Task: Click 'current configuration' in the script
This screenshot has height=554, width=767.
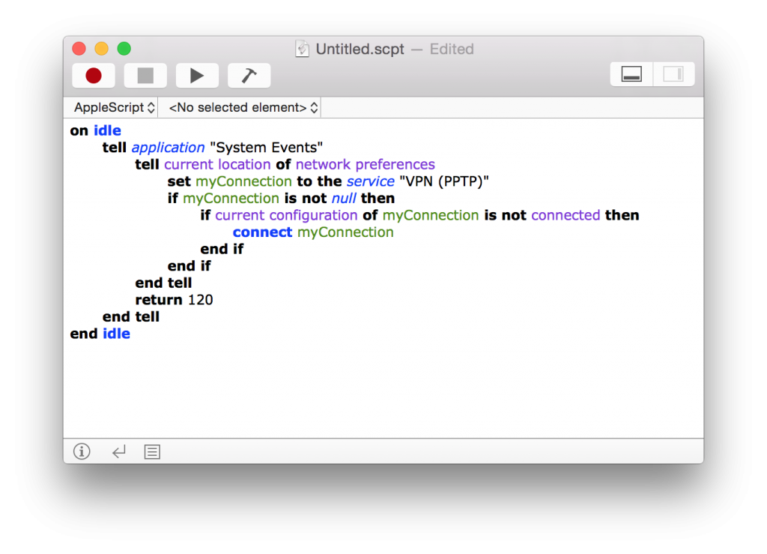Action: coord(286,215)
